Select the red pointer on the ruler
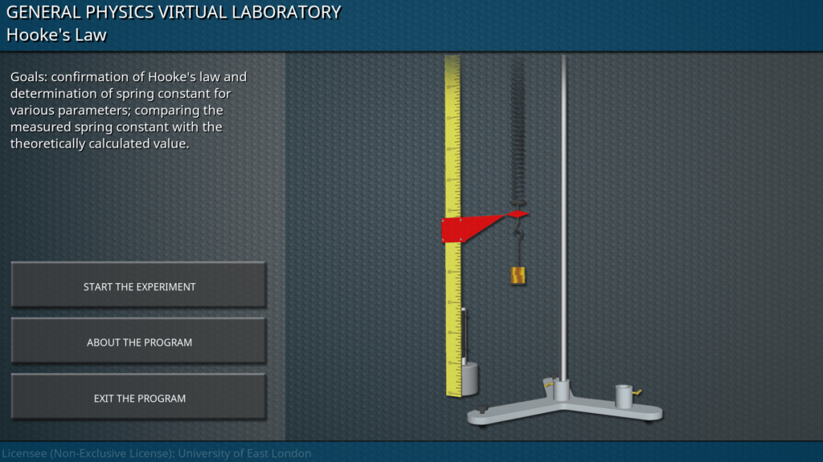823x462 pixels. [x=464, y=229]
